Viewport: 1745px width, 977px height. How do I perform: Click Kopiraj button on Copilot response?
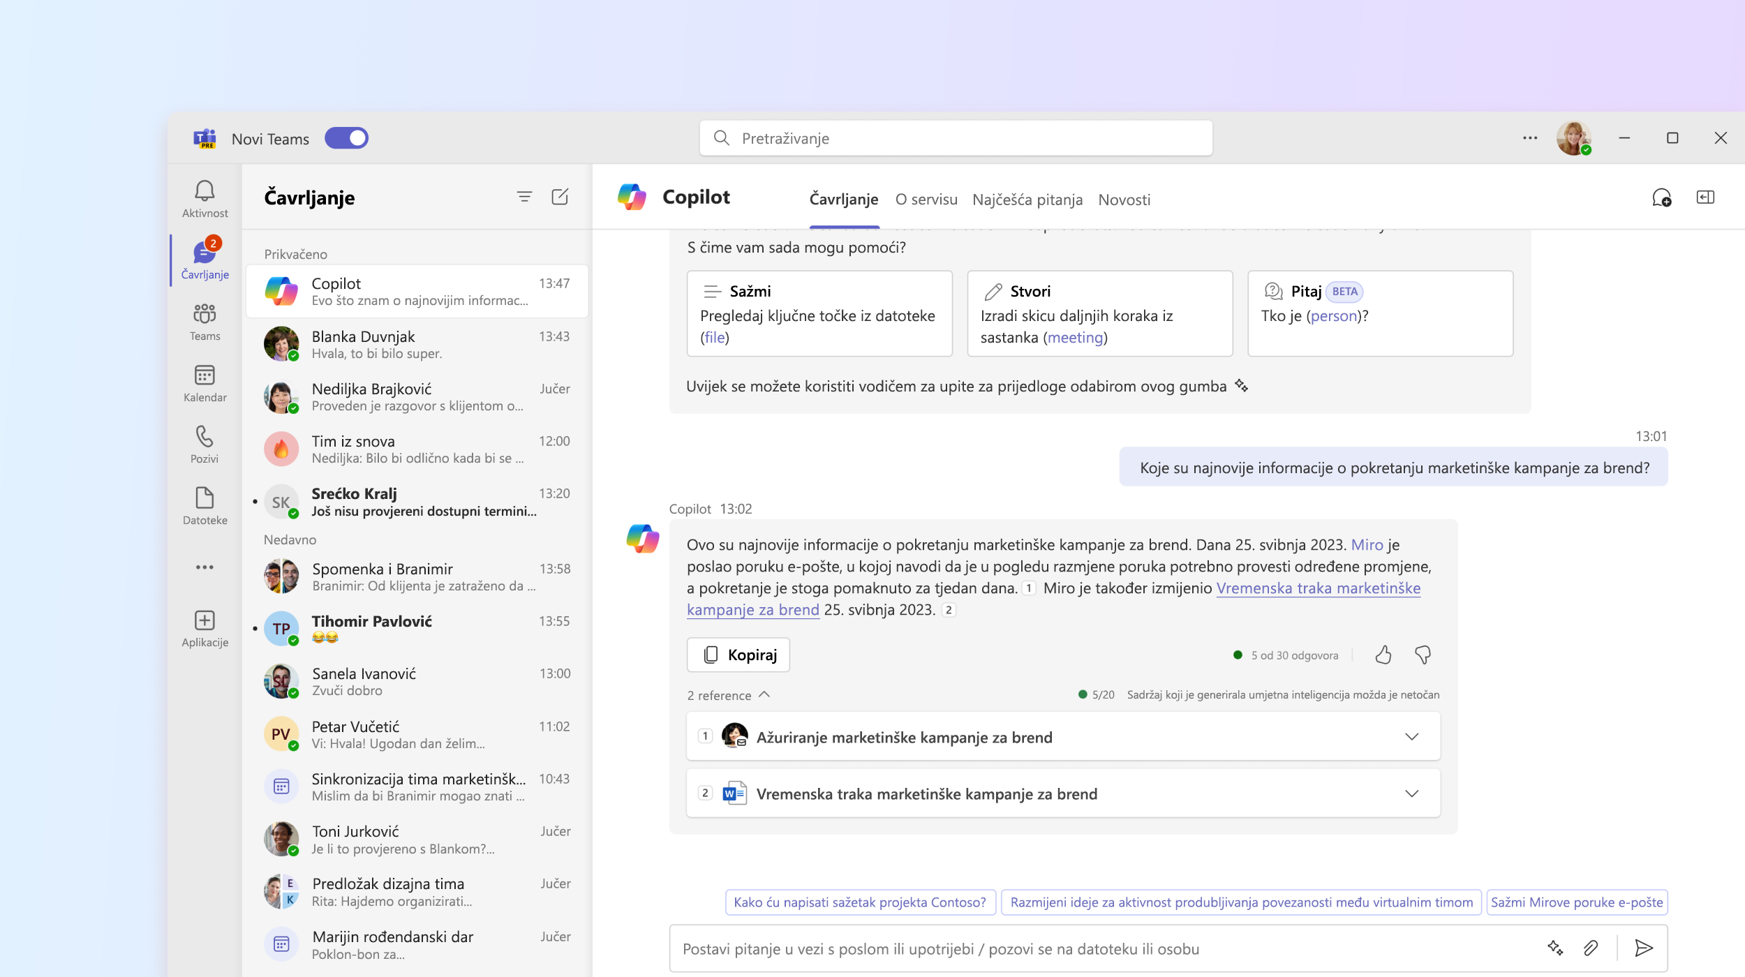[x=738, y=655]
